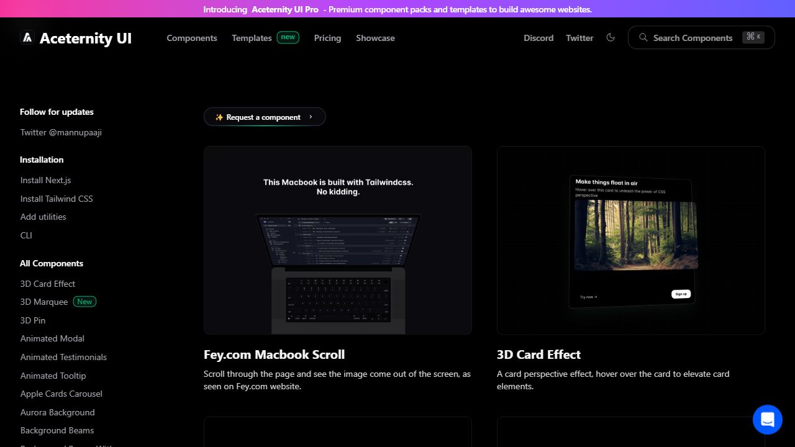Select 3D Pin in sidebar
795x447 pixels.
point(33,320)
